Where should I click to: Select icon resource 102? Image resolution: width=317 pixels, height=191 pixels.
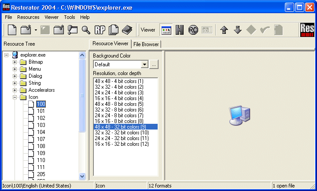(41, 118)
